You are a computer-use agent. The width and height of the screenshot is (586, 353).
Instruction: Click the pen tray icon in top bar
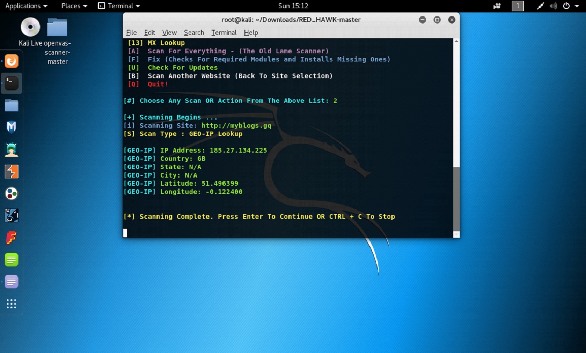(x=540, y=6)
